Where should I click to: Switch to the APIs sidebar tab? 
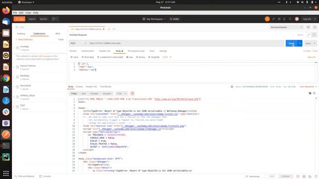click(x=58, y=34)
